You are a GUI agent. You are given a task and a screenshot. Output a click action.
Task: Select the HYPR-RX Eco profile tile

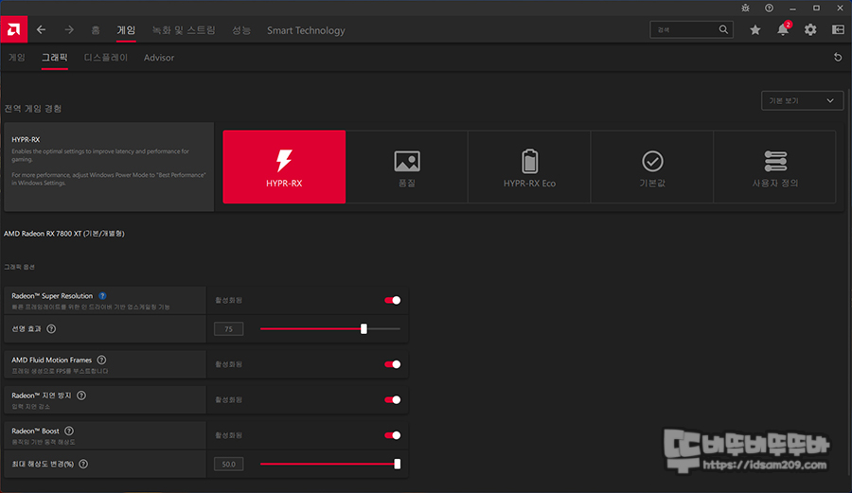pyautogui.click(x=529, y=167)
